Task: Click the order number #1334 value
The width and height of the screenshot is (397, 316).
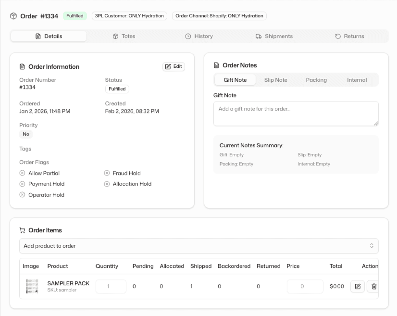Action: (x=27, y=87)
